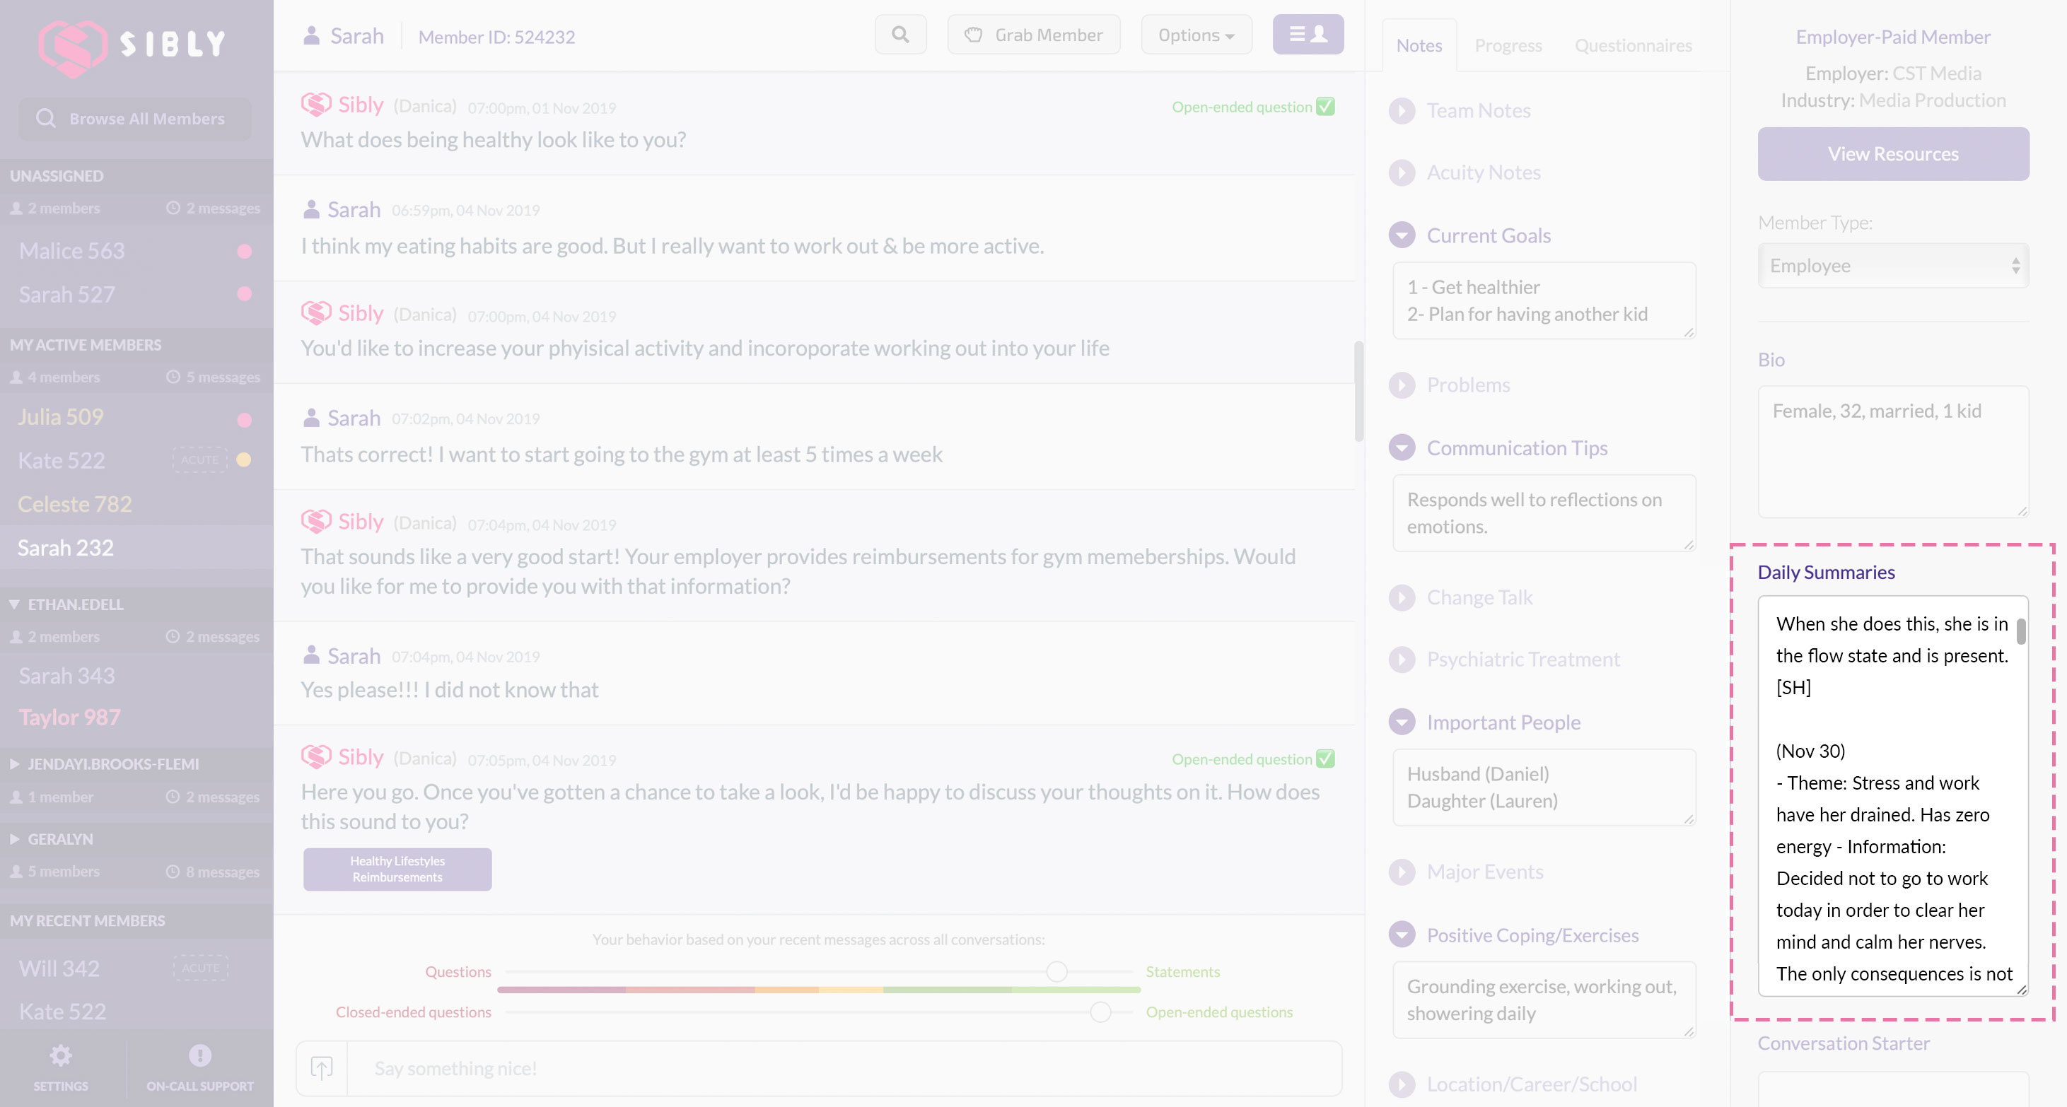This screenshot has height=1107, width=2067.
Task: Click Healthy Lifestyles Reimbursements button
Action: pos(397,869)
